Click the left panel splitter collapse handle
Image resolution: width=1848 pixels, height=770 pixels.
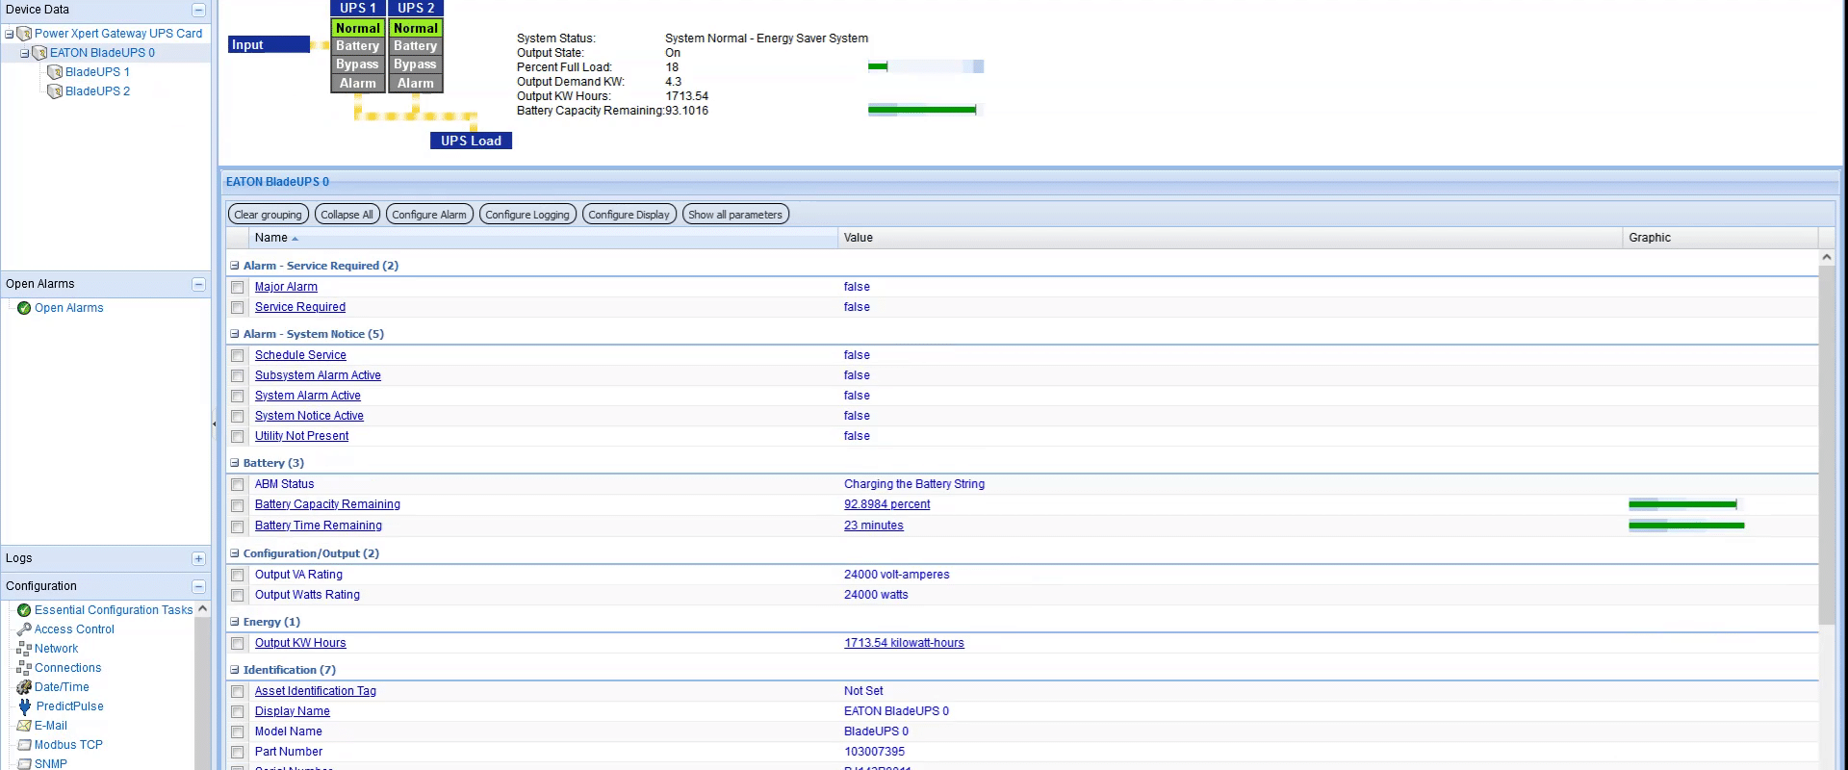215,423
